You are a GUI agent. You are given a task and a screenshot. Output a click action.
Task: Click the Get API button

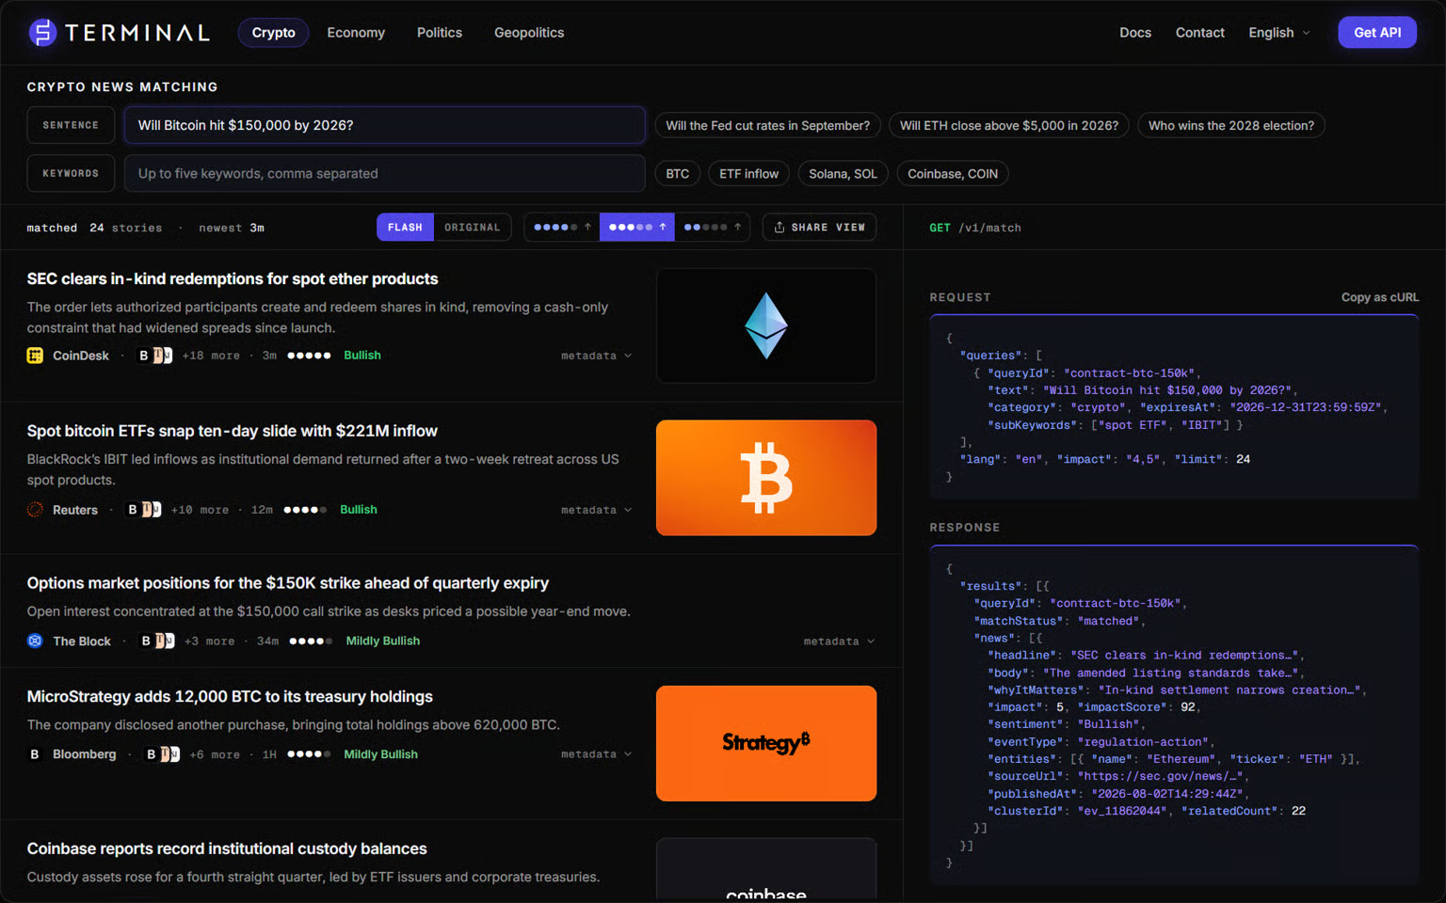pyautogui.click(x=1377, y=33)
